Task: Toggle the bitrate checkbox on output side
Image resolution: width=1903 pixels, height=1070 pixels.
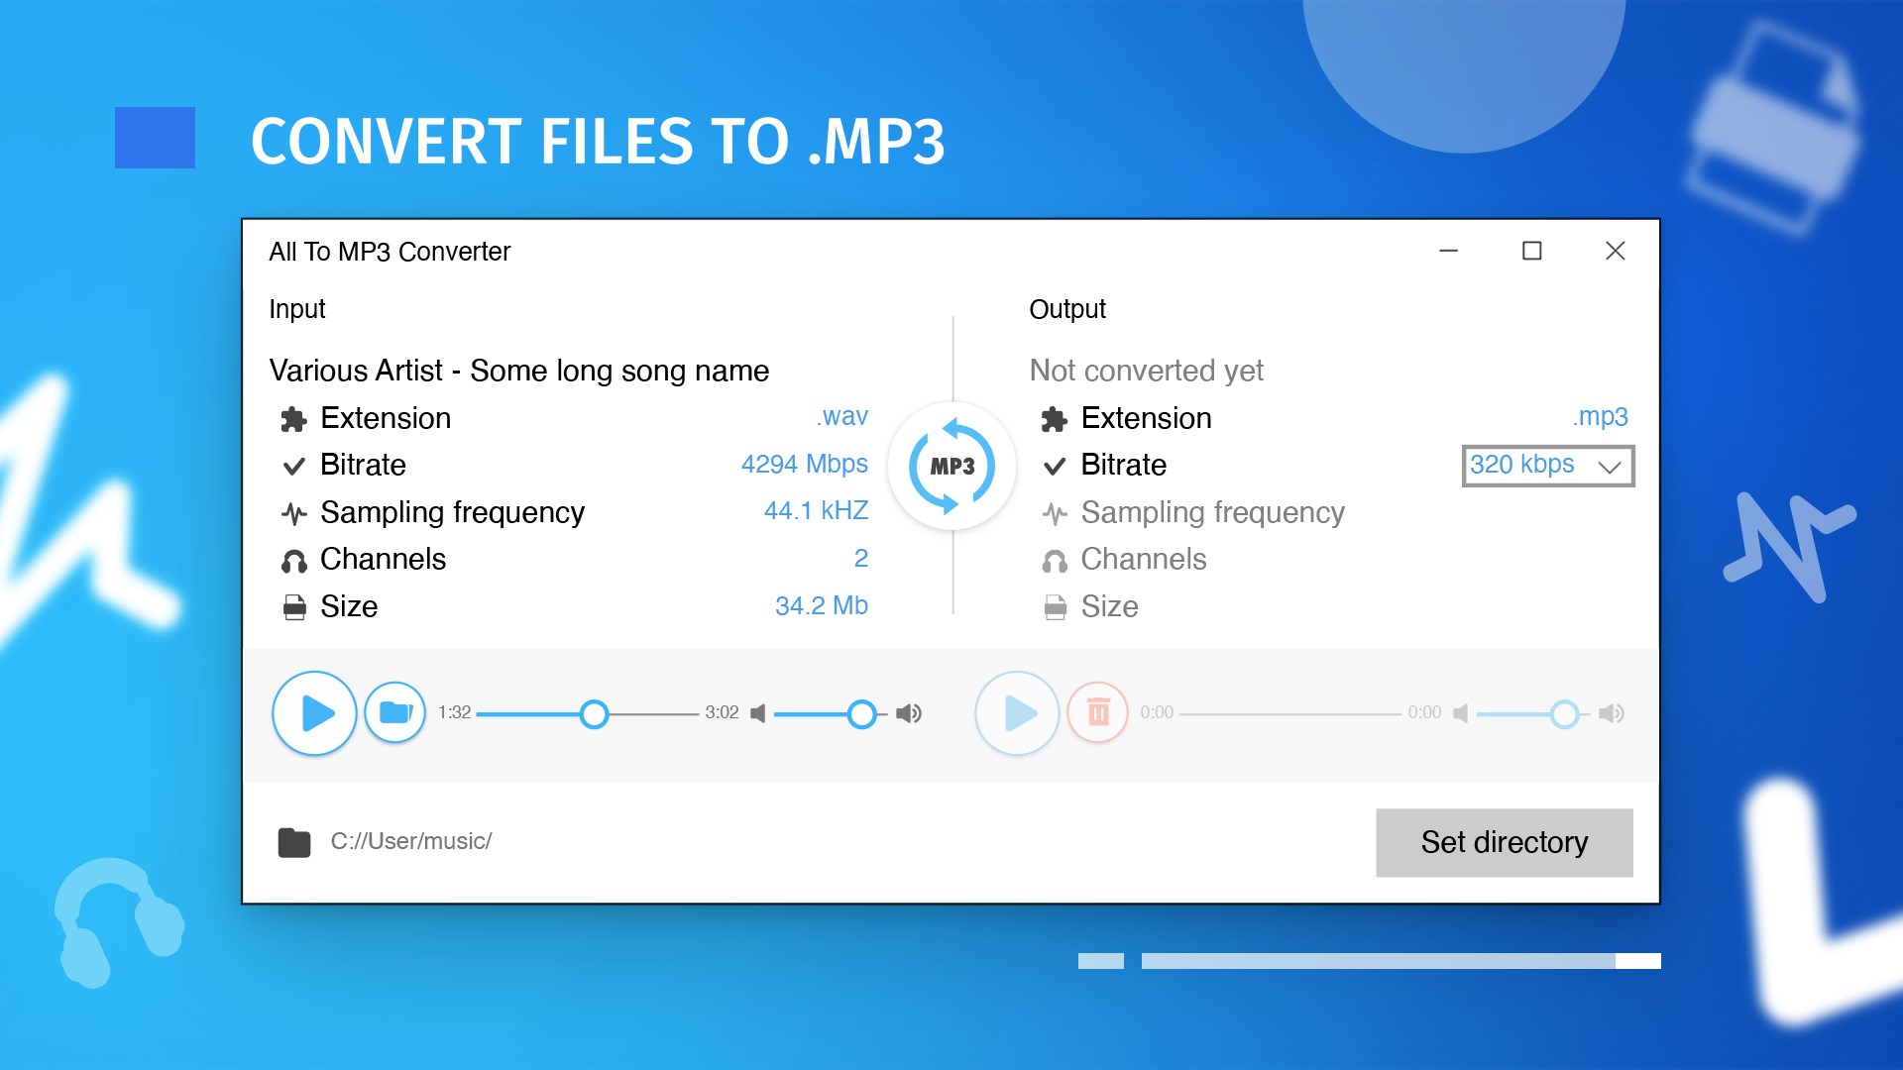Action: [1056, 465]
